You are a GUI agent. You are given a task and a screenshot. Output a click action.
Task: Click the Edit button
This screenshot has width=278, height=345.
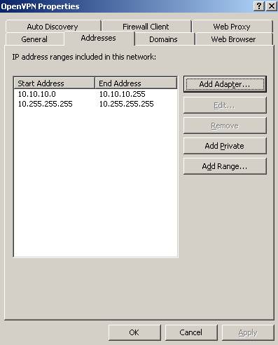point(225,105)
